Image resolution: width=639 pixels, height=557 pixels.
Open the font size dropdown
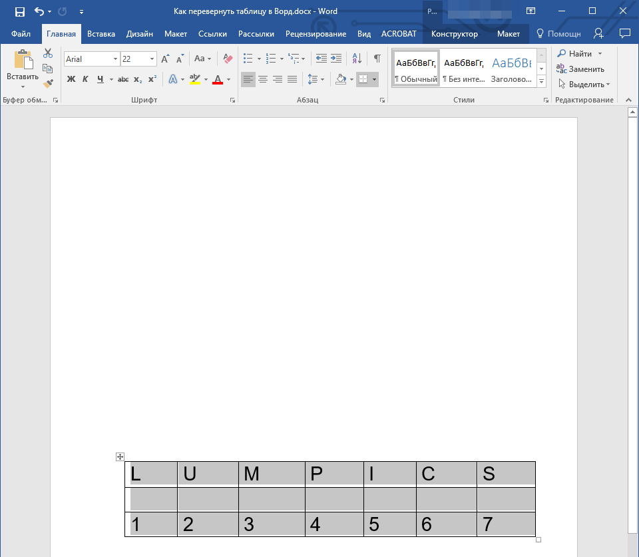pyautogui.click(x=152, y=59)
